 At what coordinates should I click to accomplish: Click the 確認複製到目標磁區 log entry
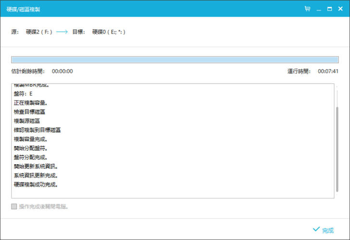(37, 130)
